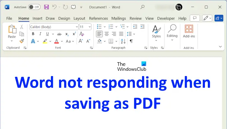The height and width of the screenshot is (129, 227).
Task: Open the File menu
Action: [9, 18]
